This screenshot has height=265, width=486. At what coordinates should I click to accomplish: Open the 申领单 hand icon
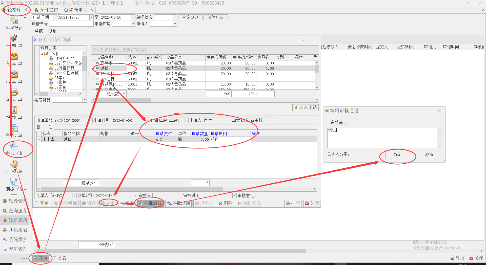tap(14, 164)
